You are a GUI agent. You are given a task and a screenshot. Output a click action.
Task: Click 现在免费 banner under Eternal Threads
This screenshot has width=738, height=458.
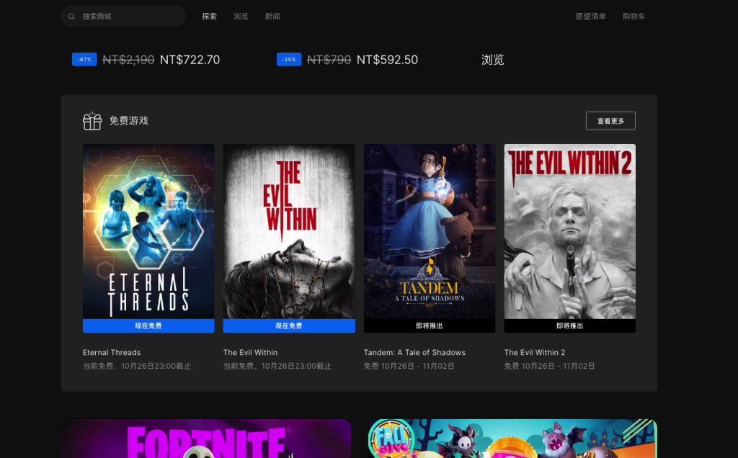tap(148, 326)
